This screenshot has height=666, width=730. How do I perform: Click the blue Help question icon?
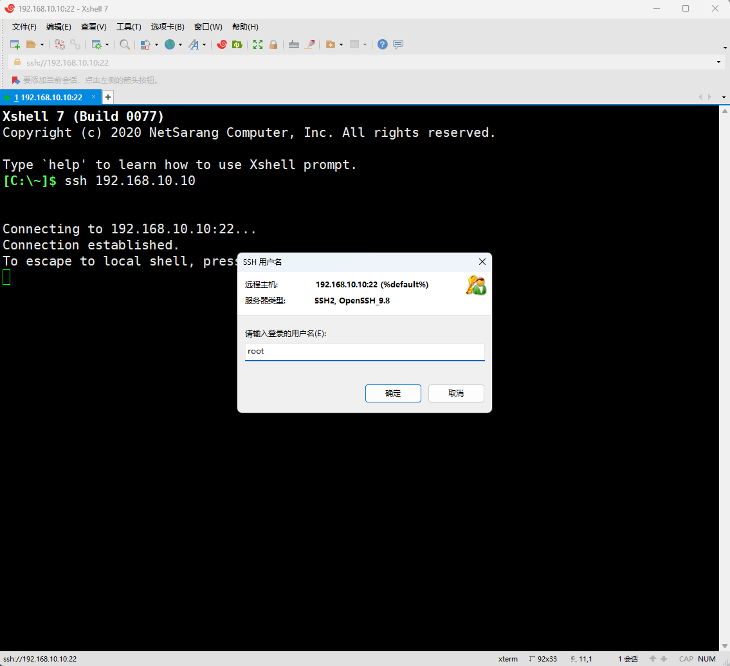[x=383, y=44]
